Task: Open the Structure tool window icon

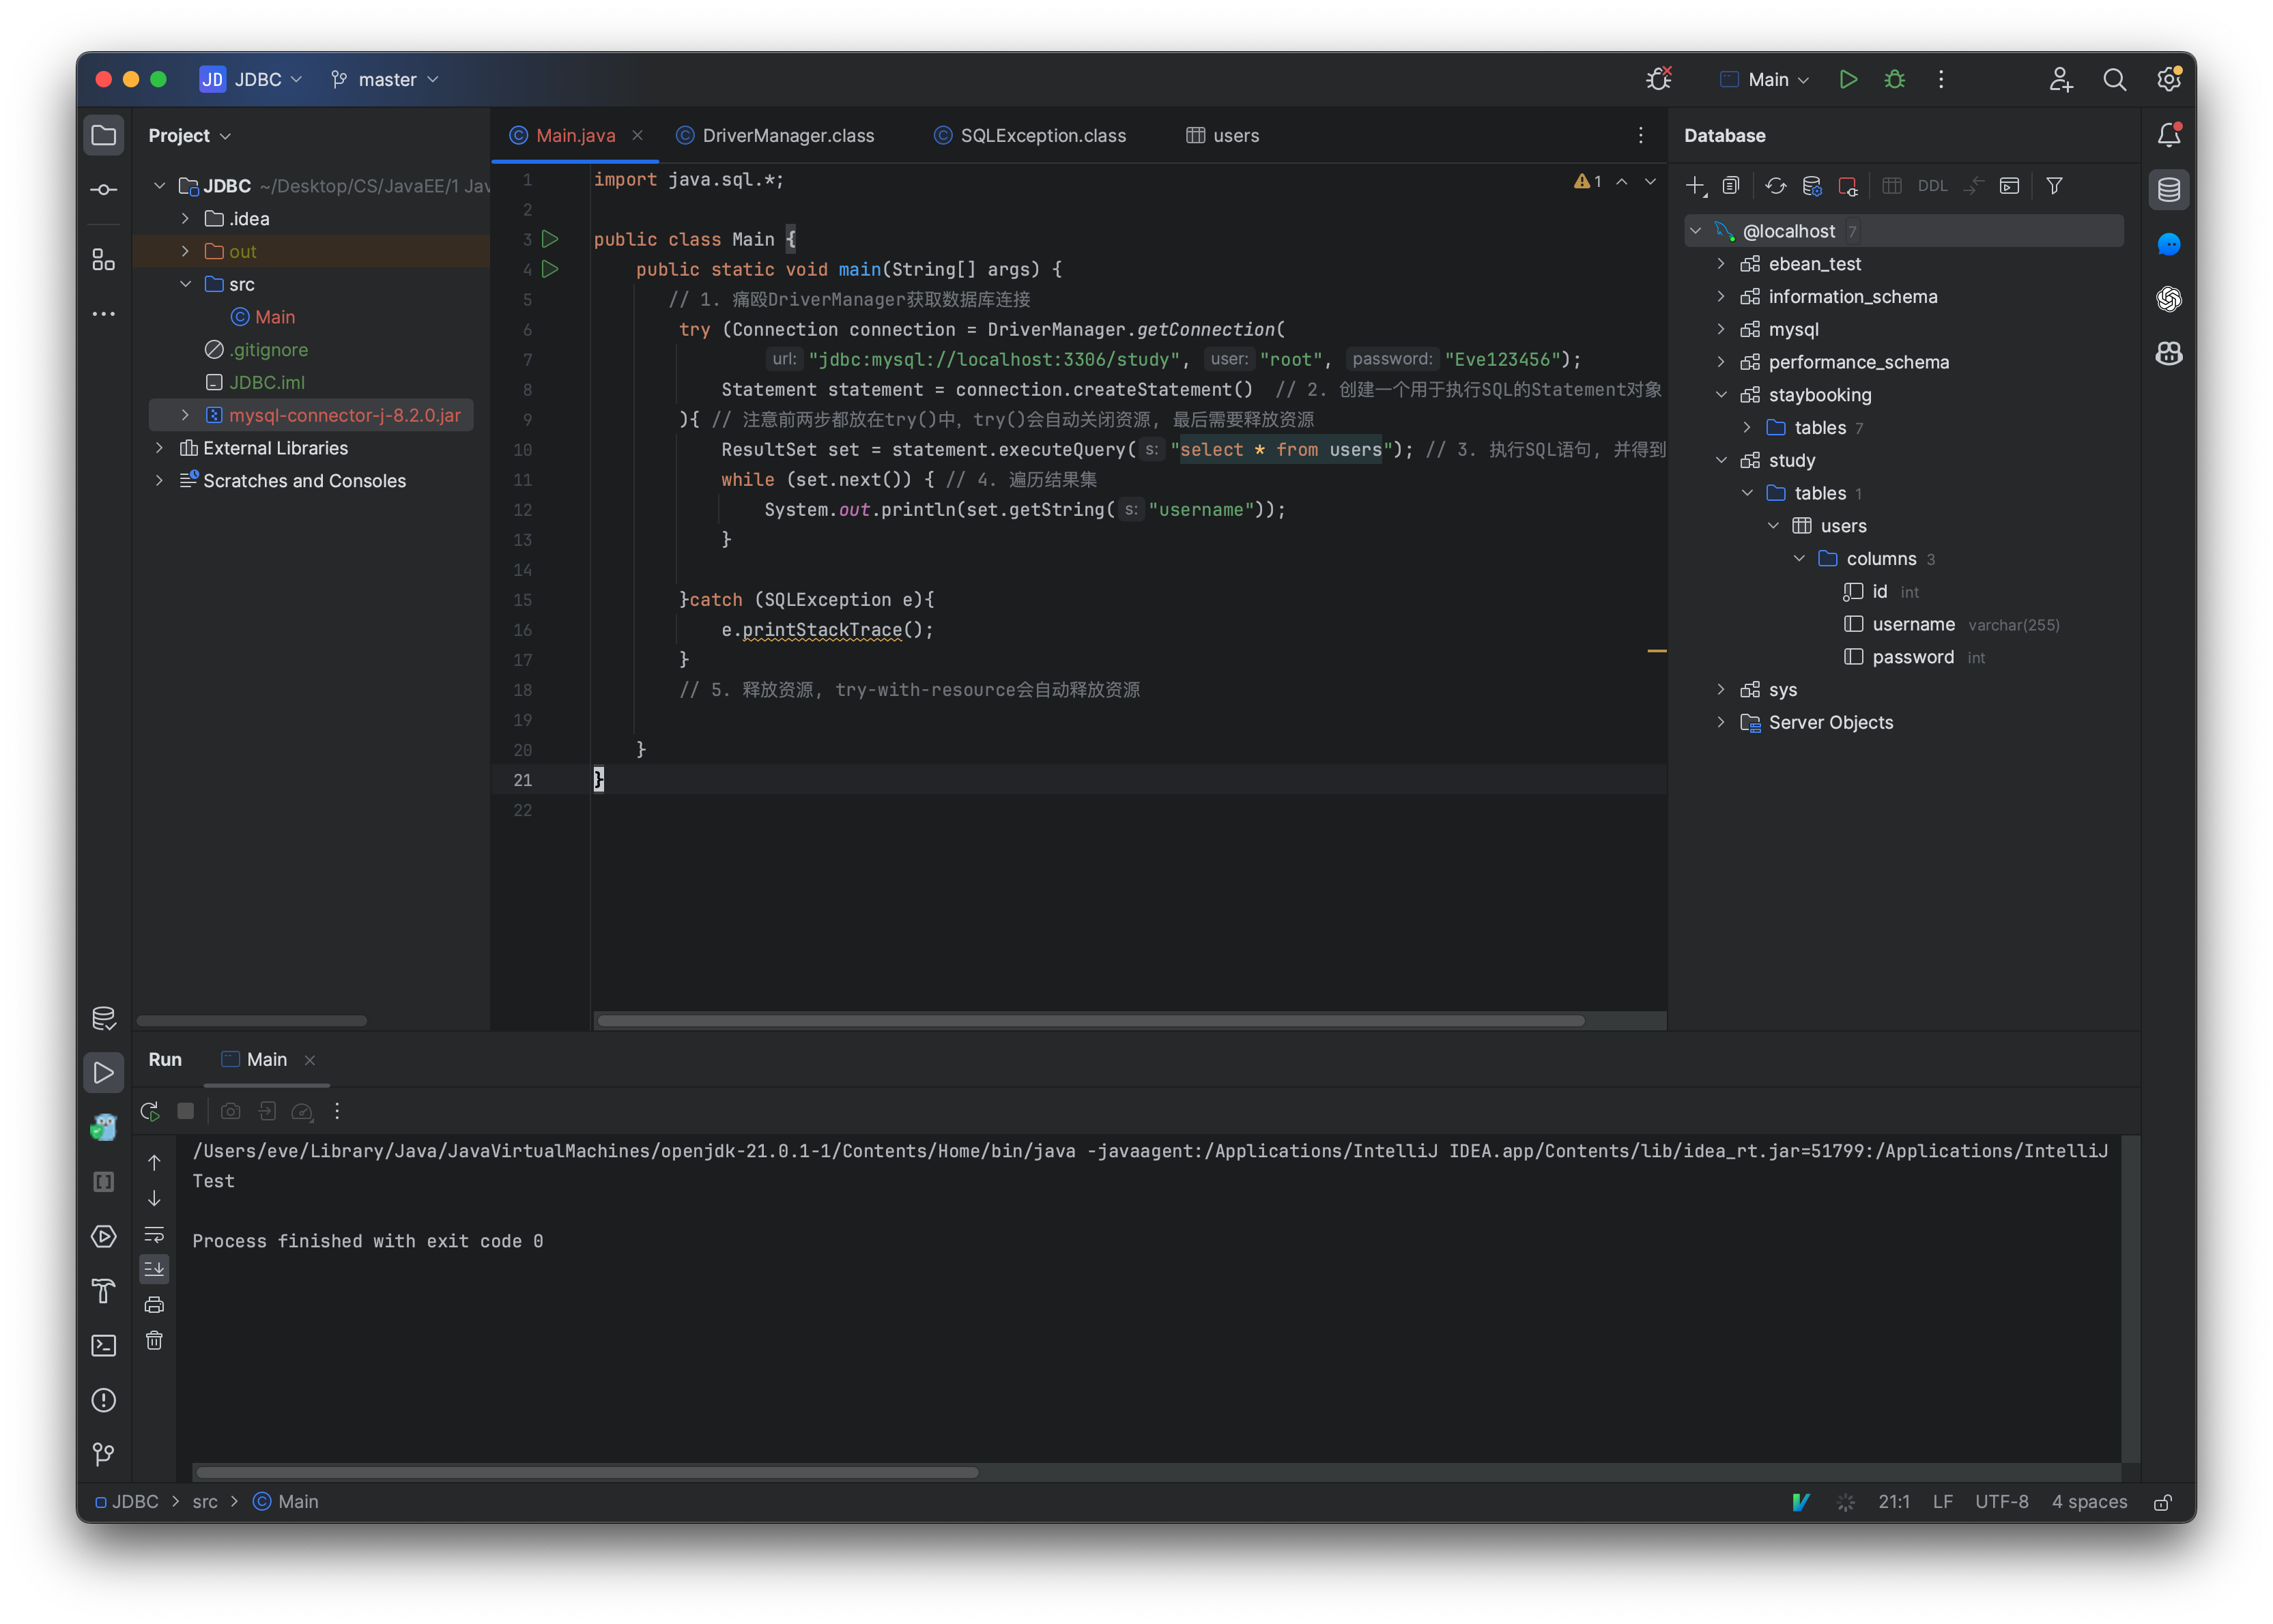Action: 103,260
